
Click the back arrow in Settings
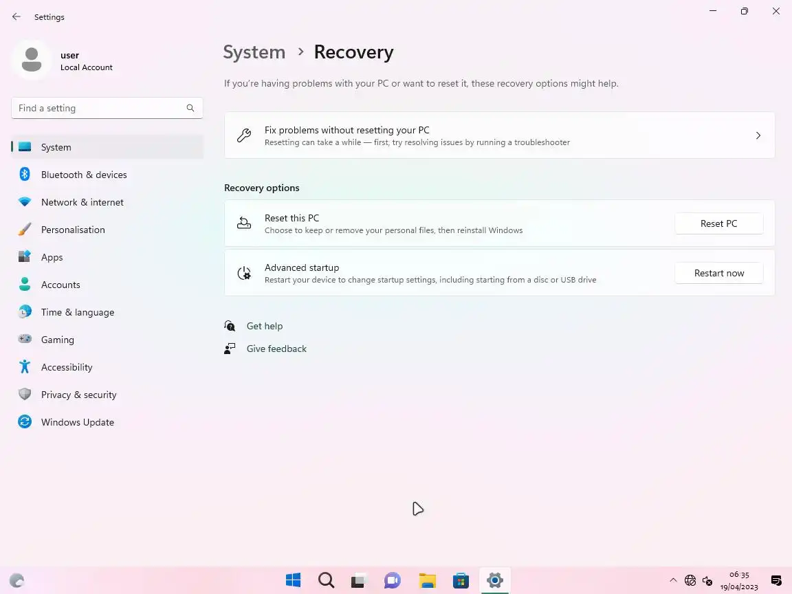coord(16,16)
